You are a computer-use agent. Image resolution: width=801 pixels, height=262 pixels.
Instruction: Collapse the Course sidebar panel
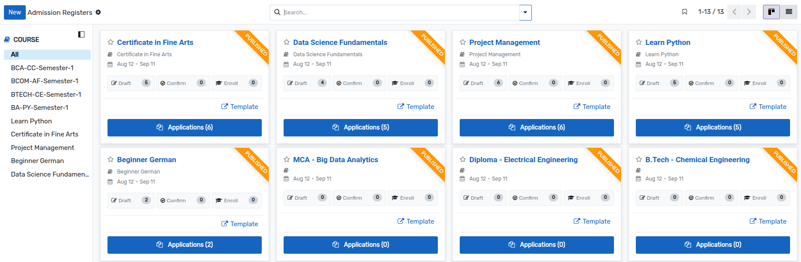click(x=81, y=34)
